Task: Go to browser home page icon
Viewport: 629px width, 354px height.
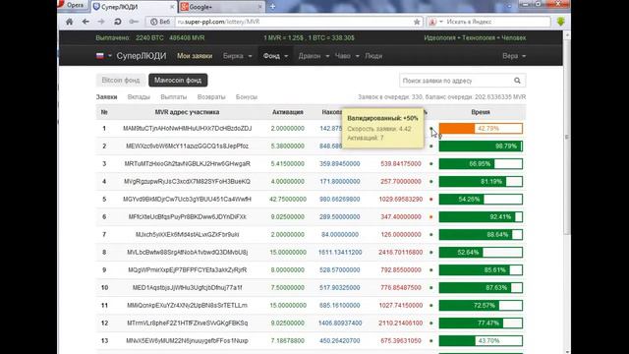Action: pos(70,22)
